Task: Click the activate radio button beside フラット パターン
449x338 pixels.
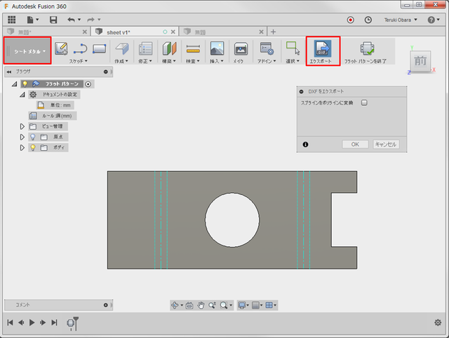Action: click(88, 84)
